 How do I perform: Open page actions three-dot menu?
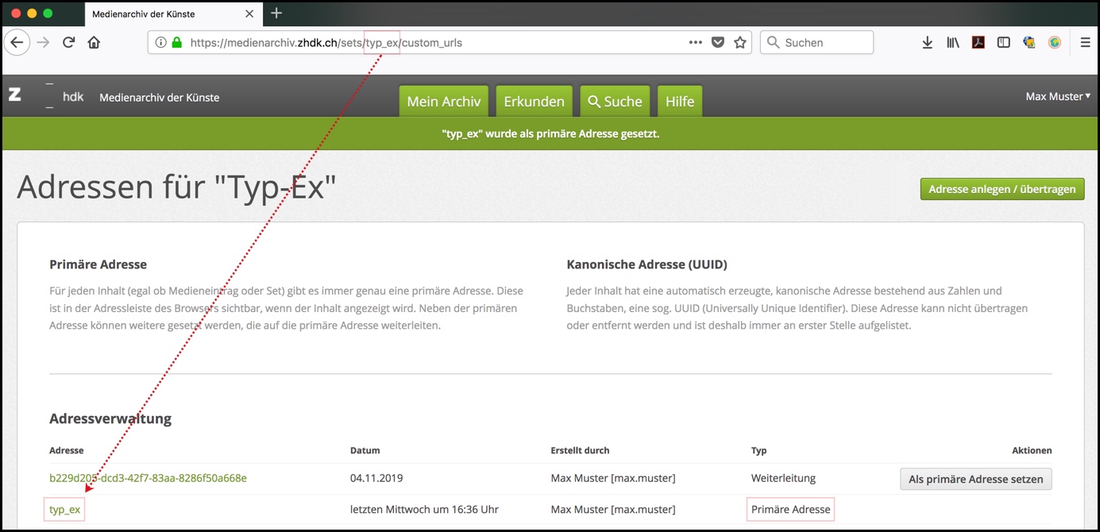(696, 43)
